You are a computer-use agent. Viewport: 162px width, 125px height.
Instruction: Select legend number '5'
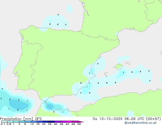[25, 124]
